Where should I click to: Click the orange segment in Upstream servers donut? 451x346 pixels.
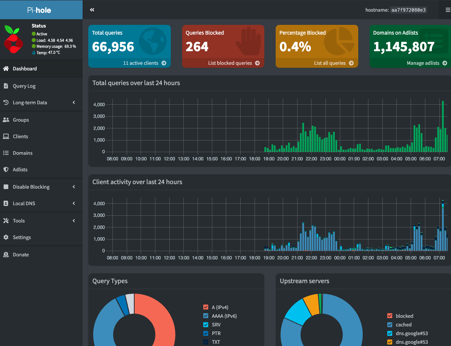tap(312, 304)
